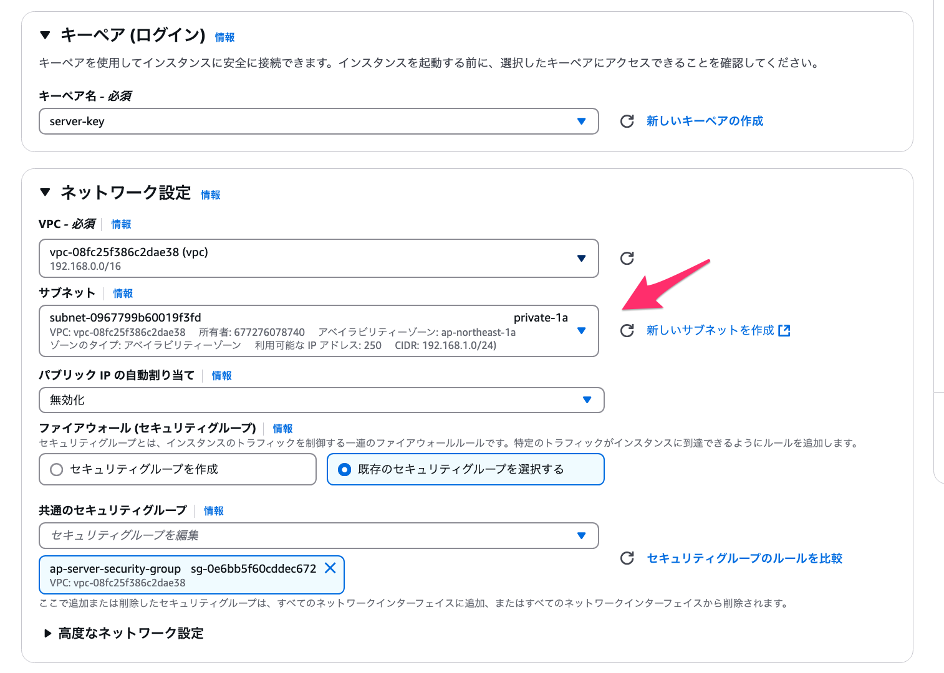Click the 情報 link next to VPC
Viewport: 944px width, 673px height.
click(x=121, y=224)
